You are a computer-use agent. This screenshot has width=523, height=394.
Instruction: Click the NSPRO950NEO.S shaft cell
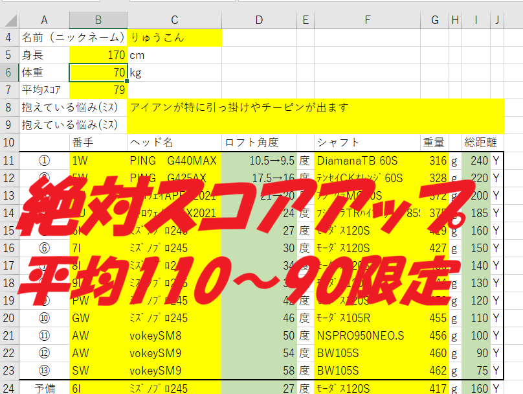coord(367,335)
